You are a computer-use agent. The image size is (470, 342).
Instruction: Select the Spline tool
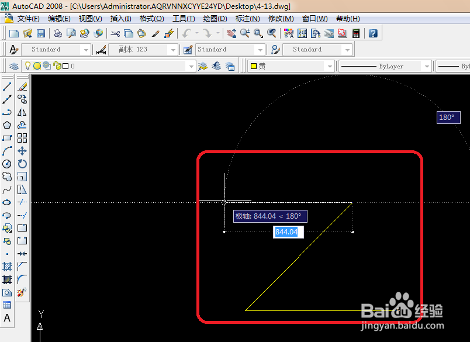(x=7, y=190)
